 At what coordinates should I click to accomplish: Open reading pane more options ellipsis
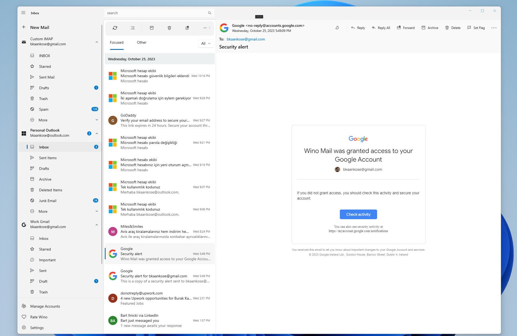(x=494, y=28)
